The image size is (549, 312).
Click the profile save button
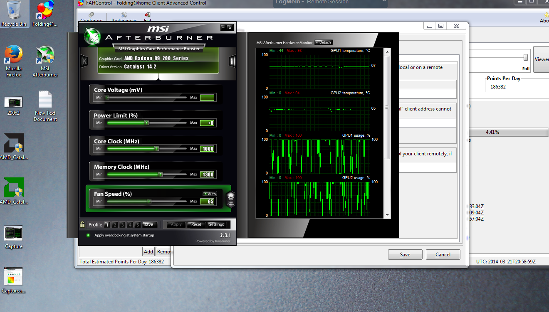(148, 224)
